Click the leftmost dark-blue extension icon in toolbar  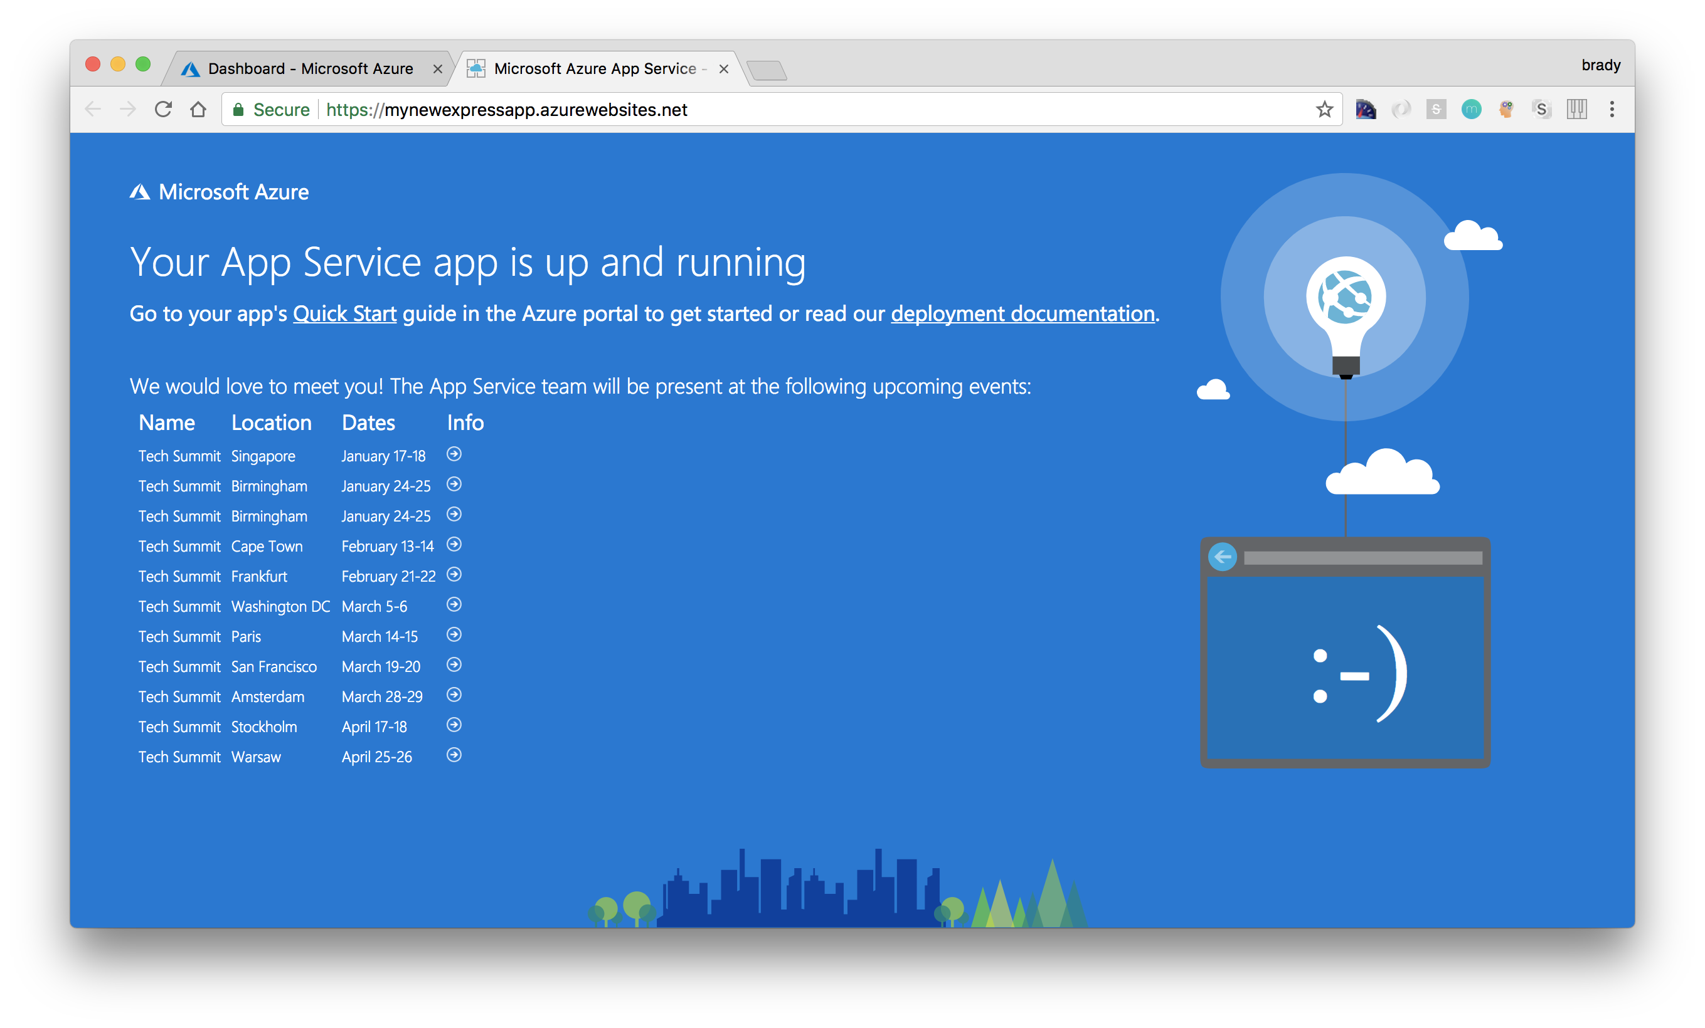[x=1366, y=109]
